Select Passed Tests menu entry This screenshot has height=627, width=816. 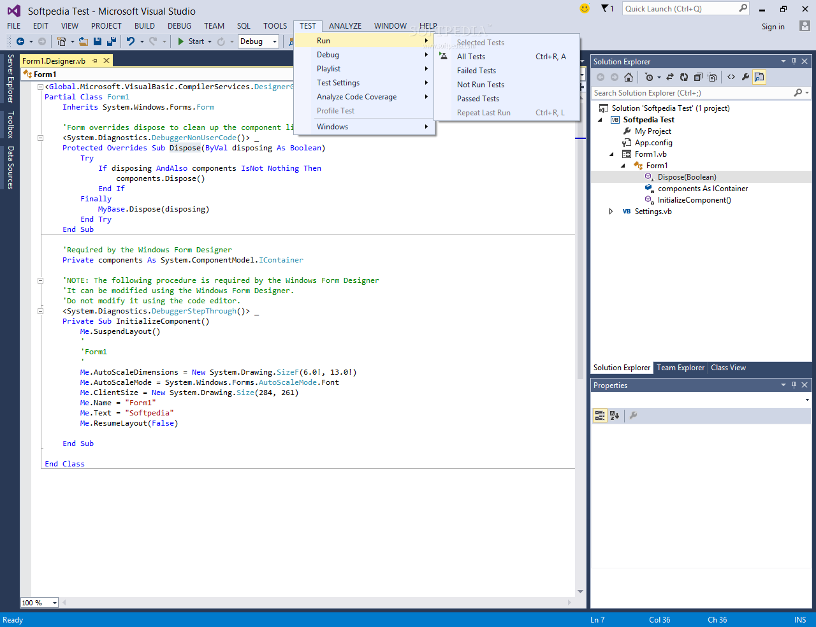[507, 99]
